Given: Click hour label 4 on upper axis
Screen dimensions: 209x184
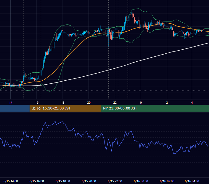Looking at the screenshot, I should [192, 103].
